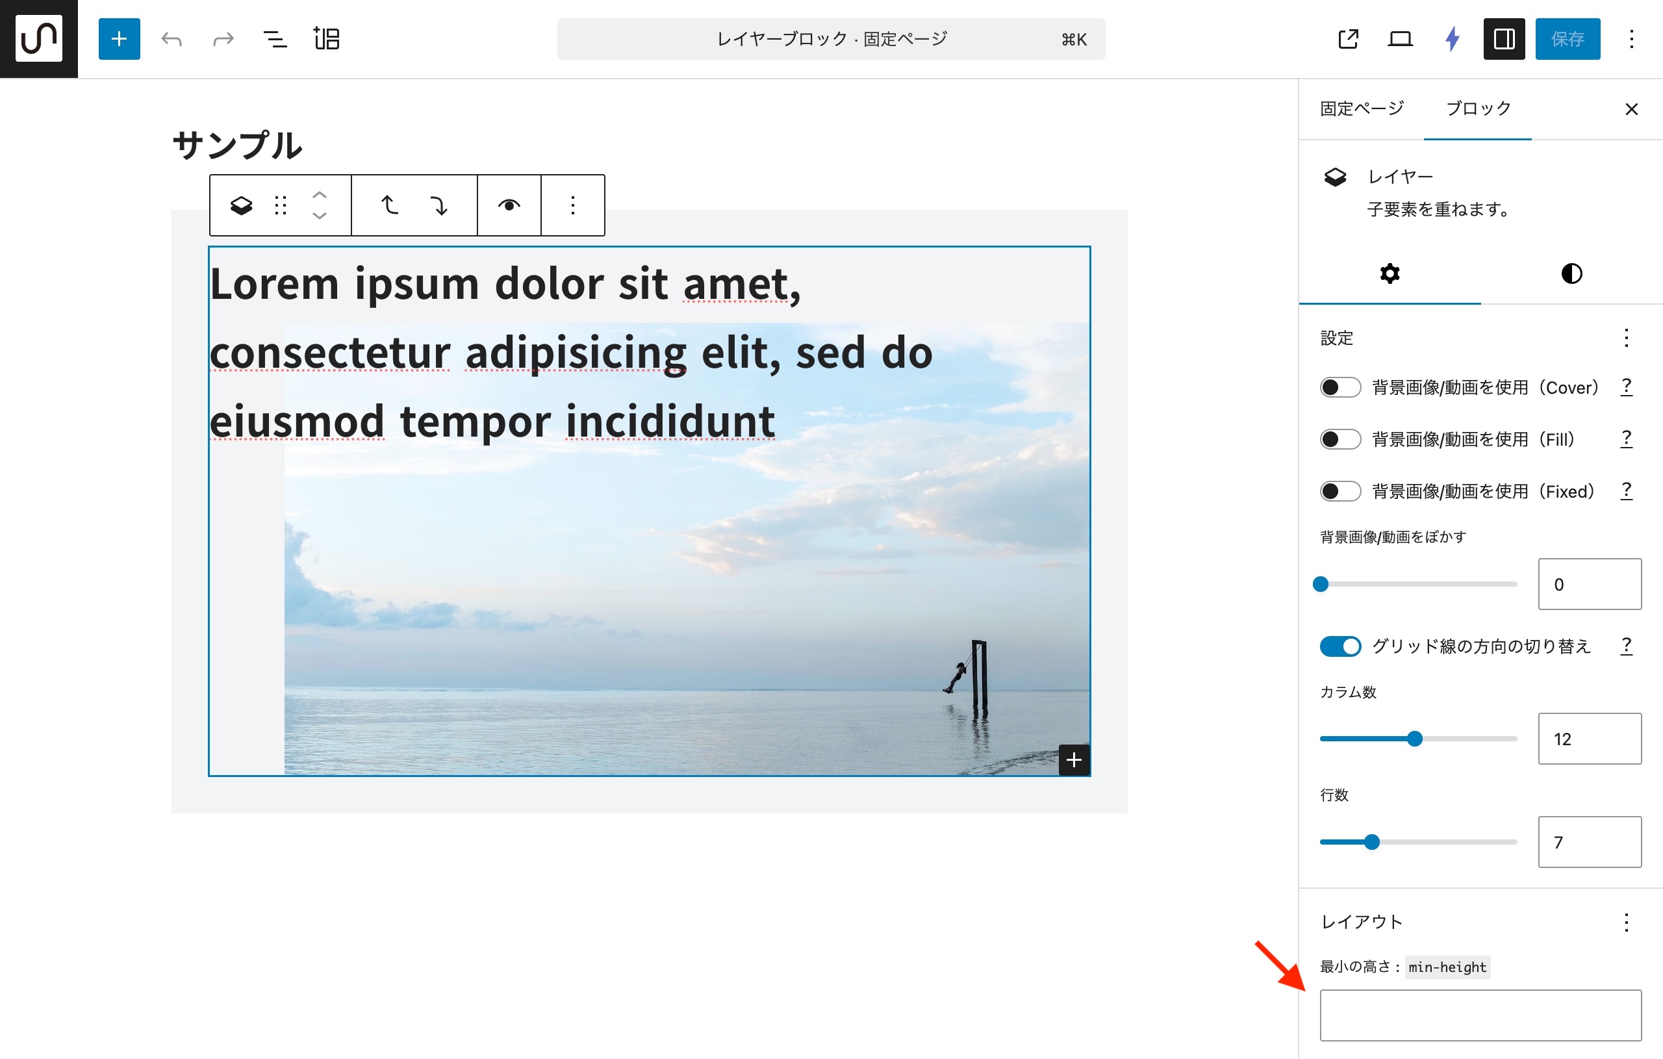The image size is (1663, 1059).
Task: Open the document overview list icon
Action: [275, 39]
